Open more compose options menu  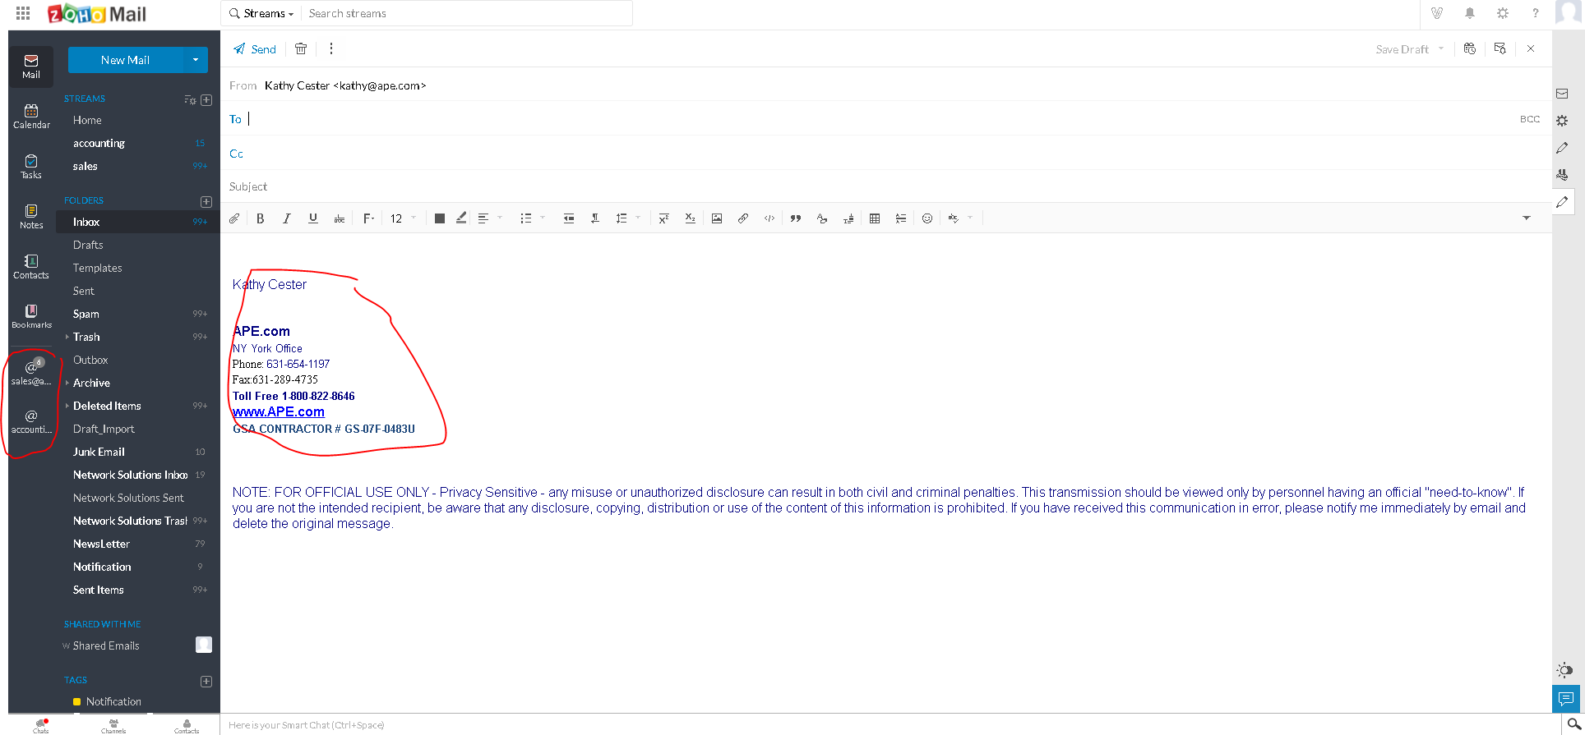pyautogui.click(x=331, y=49)
